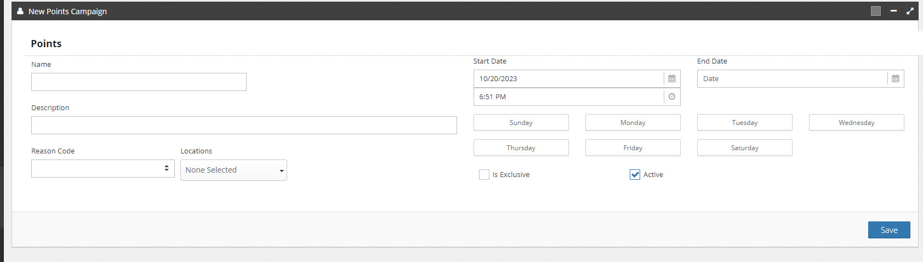Save the points campaign
Image resolution: width=923 pixels, height=262 pixels.
(x=889, y=230)
